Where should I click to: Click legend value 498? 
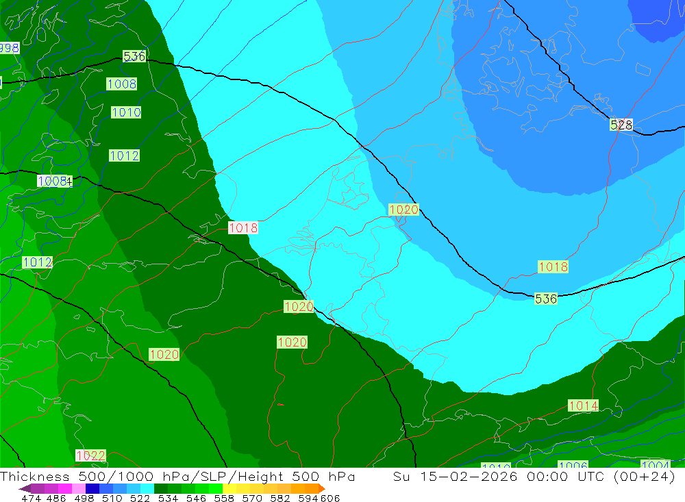click(x=84, y=498)
